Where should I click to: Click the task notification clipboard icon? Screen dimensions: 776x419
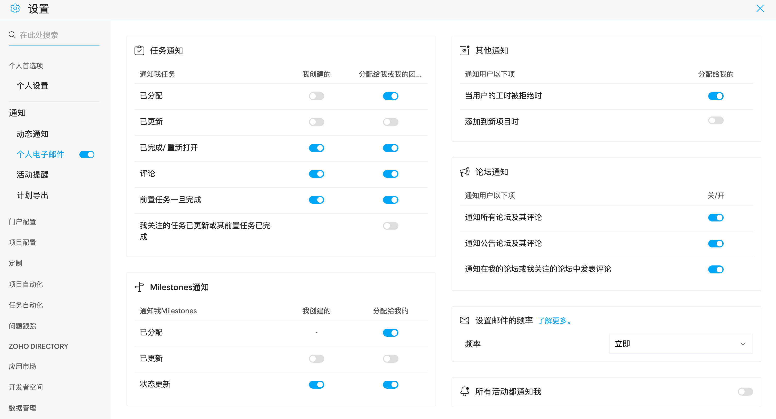click(x=139, y=50)
